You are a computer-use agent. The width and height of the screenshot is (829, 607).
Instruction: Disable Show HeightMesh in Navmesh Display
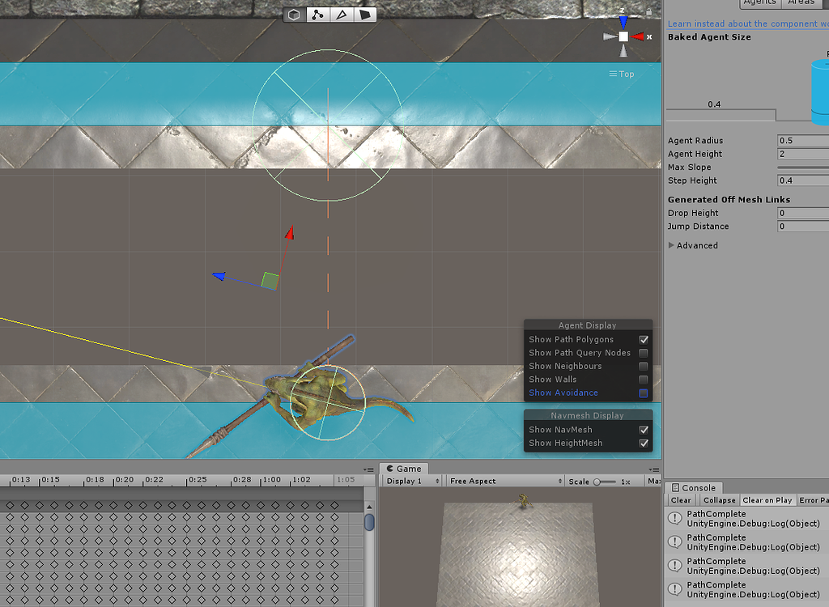tap(645, 443)
